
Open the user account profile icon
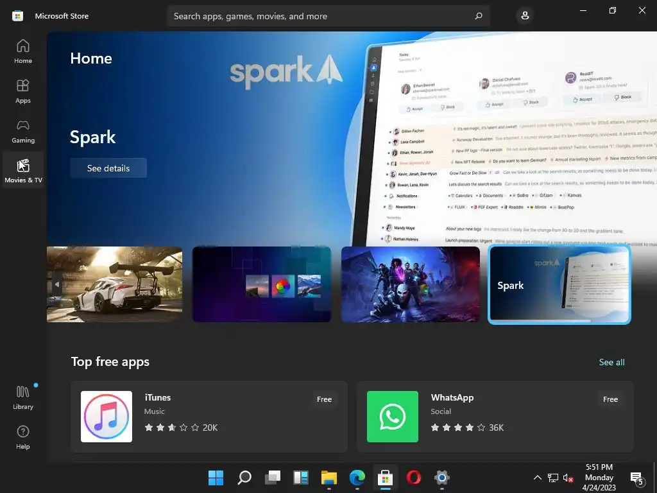tap(525, 16)
